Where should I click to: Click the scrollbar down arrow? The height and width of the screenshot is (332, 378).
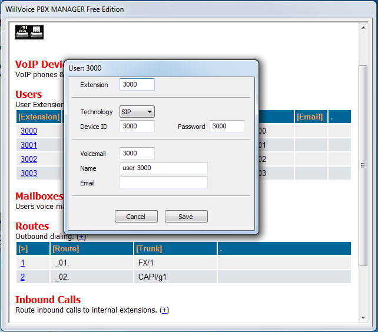pos(363,318)
